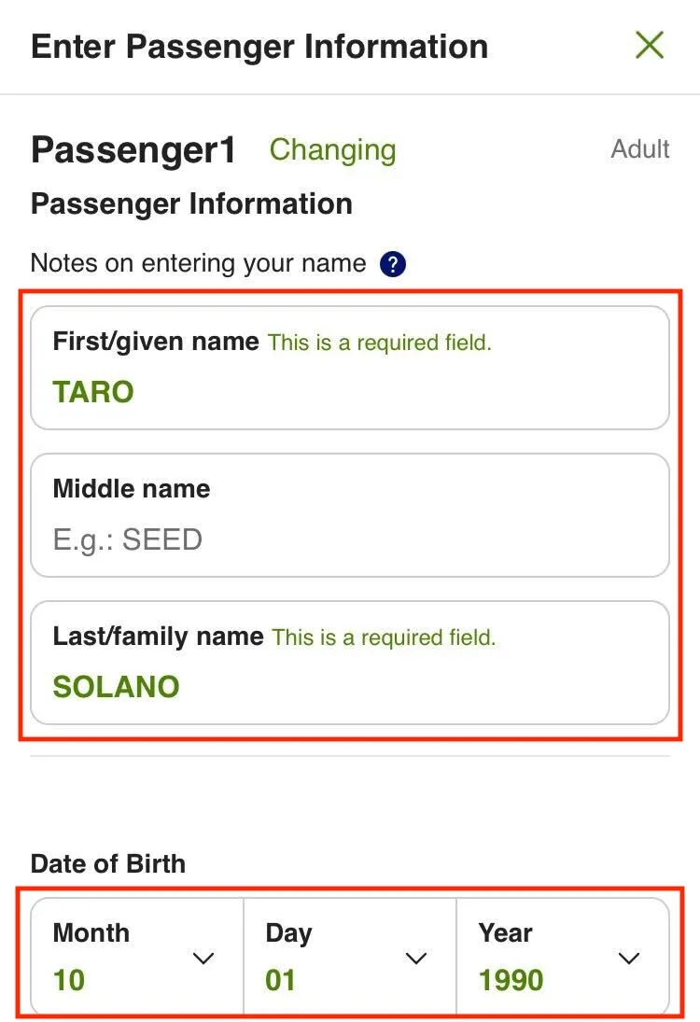The image size is (700, 1022).
Task: Click the Date of Birth label
Action: click(108, 863)
